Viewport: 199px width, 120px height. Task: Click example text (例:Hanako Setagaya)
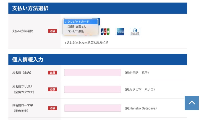point(141,108)
